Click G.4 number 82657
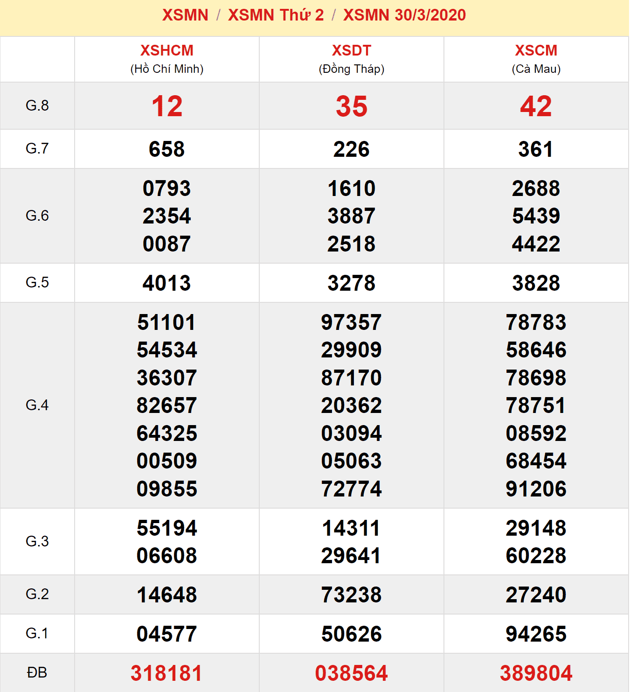 [x=167, y=405]
